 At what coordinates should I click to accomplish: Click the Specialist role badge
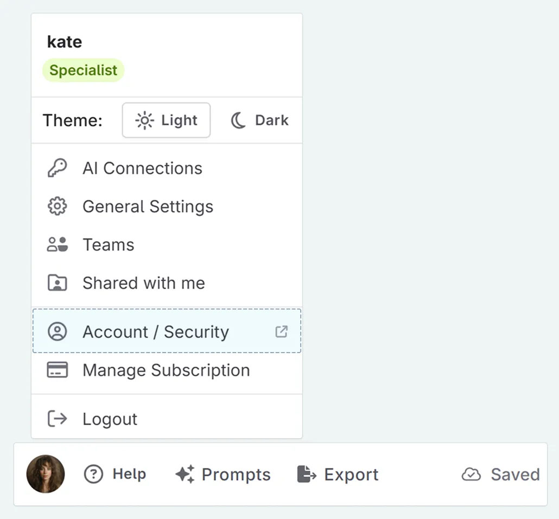click(x=83, y=70)
